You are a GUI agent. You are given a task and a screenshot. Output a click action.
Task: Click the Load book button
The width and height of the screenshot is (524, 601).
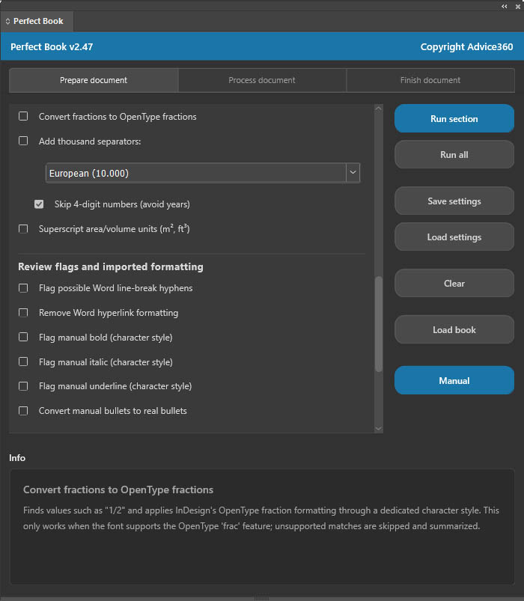[x=454, y=329]
